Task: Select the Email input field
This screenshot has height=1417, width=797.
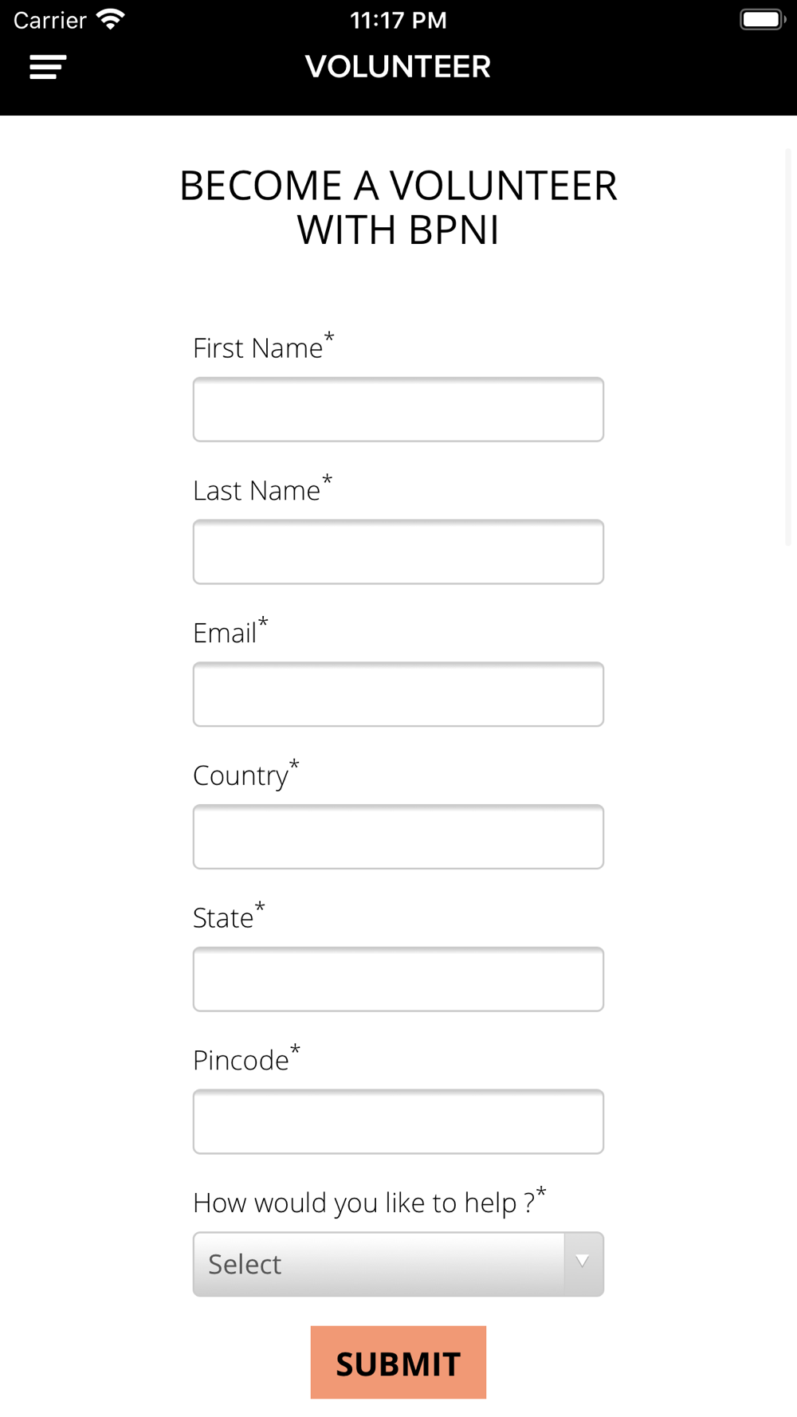Action: click(x=398, y=694)
